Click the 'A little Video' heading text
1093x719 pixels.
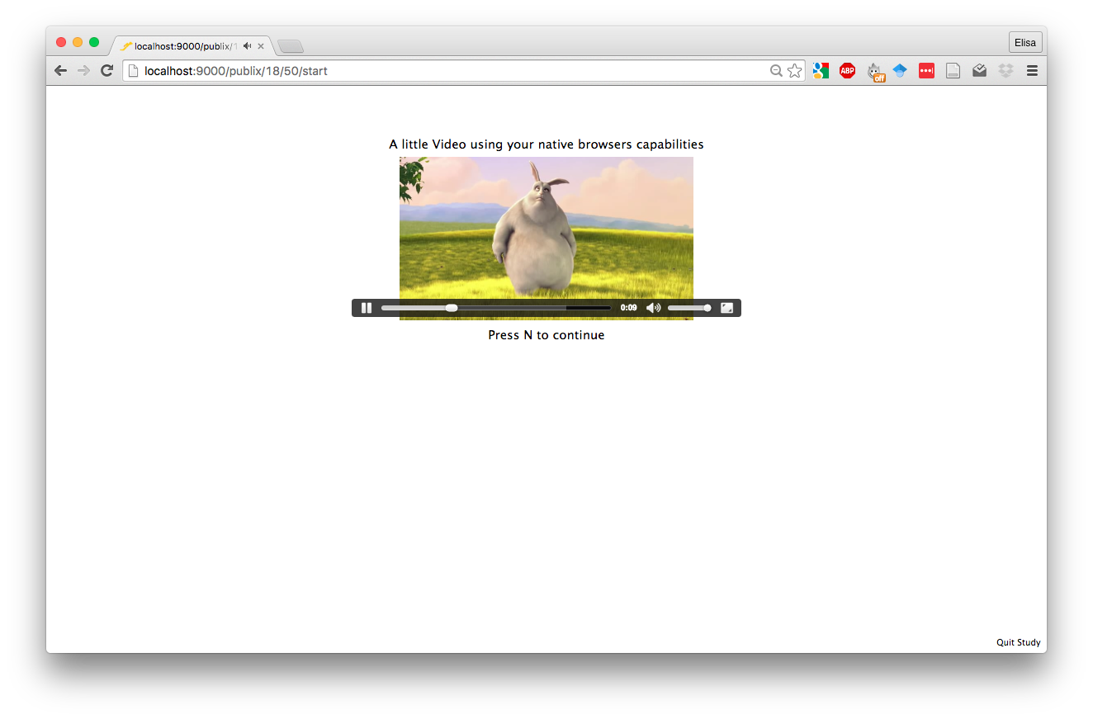(546, 144)
